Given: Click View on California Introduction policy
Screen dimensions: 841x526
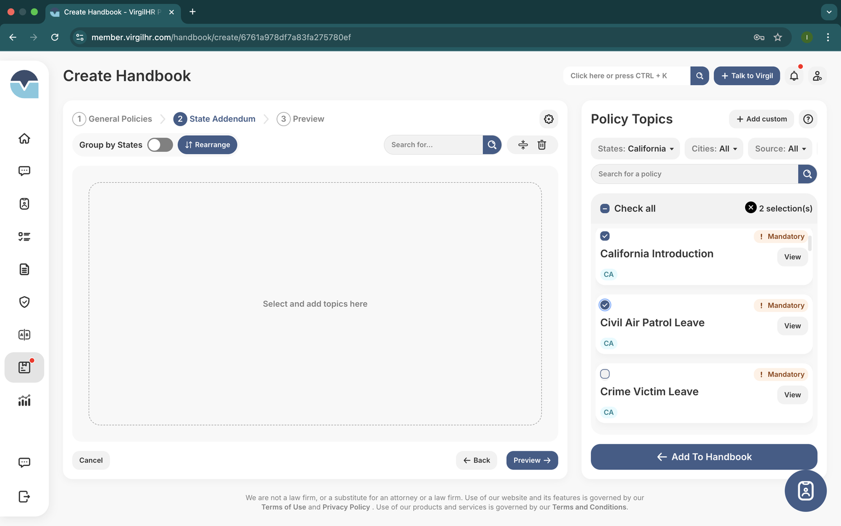Looking at the screenshot, I should point(792,257).
